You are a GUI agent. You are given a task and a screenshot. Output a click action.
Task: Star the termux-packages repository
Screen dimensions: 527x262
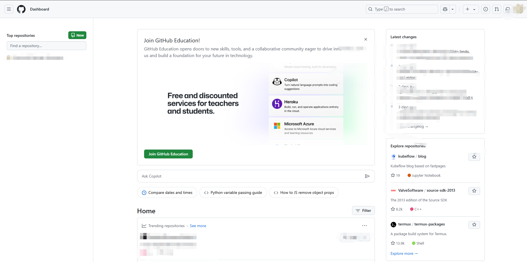474,225
